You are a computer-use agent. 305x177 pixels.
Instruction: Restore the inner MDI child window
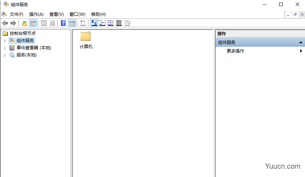coord(295,14)
